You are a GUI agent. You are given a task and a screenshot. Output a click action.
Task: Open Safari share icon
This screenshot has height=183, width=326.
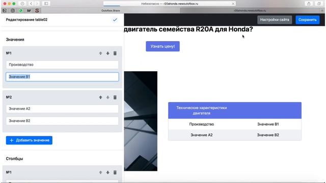[309, 4]
